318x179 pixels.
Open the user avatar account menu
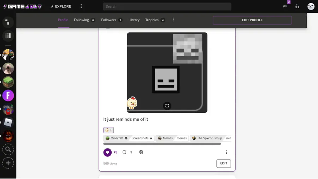tap(311, 6)
